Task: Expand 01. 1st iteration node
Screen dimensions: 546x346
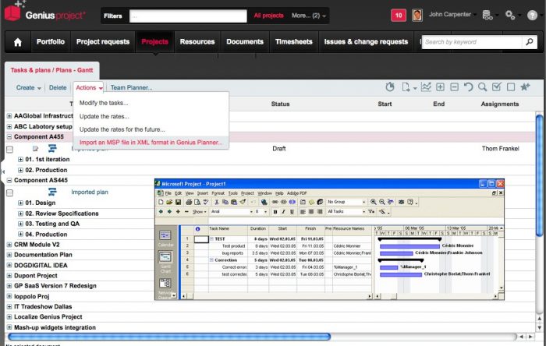Action: tap(20, 159)
